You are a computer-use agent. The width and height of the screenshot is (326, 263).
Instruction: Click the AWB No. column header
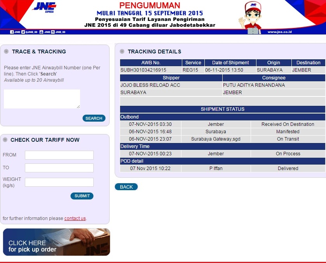pos(151,63)
